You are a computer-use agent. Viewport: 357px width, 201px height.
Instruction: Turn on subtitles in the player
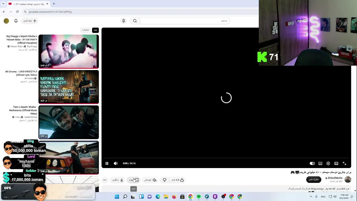[x=320, y=163]
